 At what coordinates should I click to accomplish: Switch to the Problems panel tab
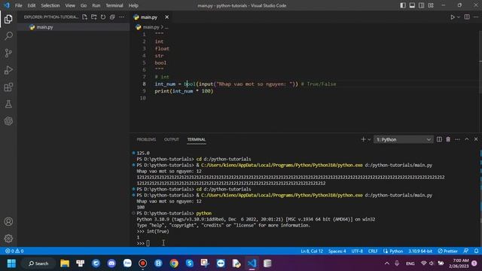(146, 139)
